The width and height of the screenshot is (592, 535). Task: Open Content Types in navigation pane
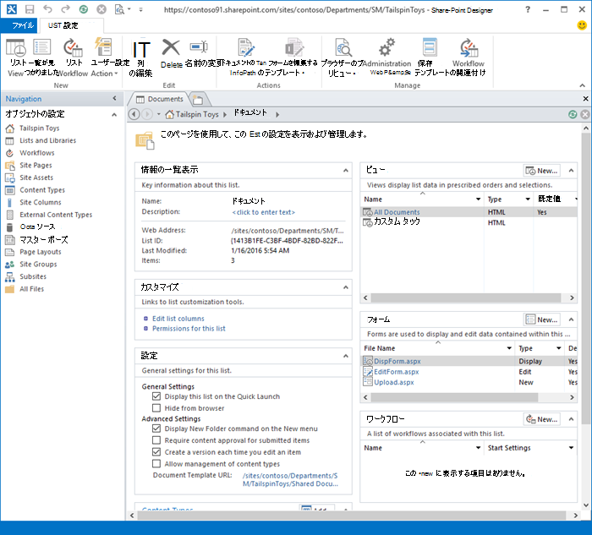pos(42,190)
